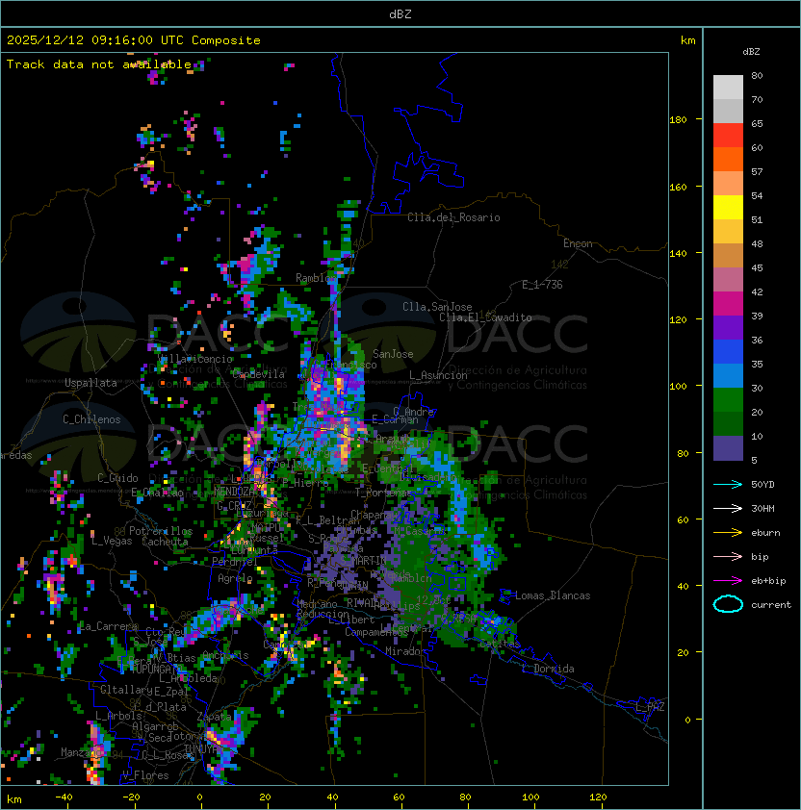Click the 'Clla.del_Rosario' map label
Viewport: 801px width, 810px height.
point(453,217)
